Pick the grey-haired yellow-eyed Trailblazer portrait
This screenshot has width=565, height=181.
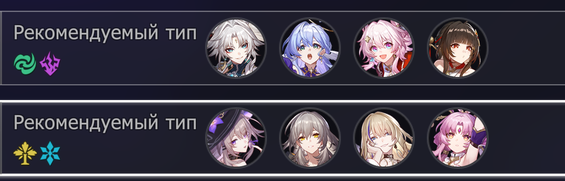310,138
